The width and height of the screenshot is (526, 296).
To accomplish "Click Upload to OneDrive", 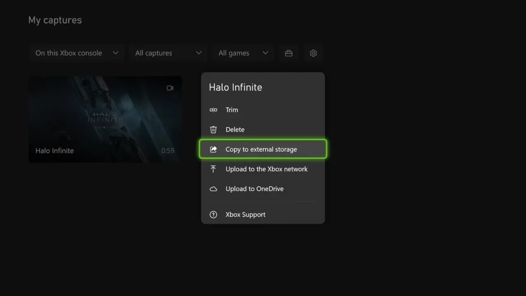I will coord(254,189).
